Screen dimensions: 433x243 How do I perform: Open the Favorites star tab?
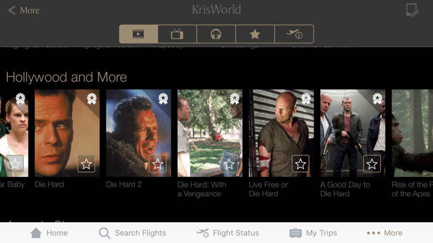click(x=255, y=34)
